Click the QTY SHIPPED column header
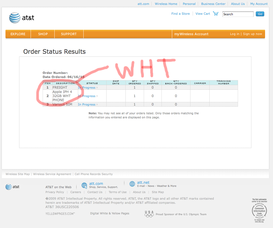 click(x=153, y=82)
